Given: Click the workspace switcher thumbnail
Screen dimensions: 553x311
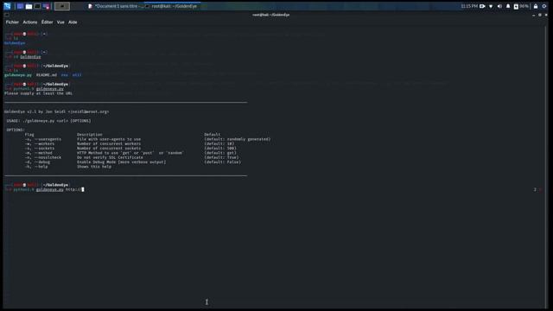Looking at the screenshot, I should pyautogui.click(x=62, y=6).
